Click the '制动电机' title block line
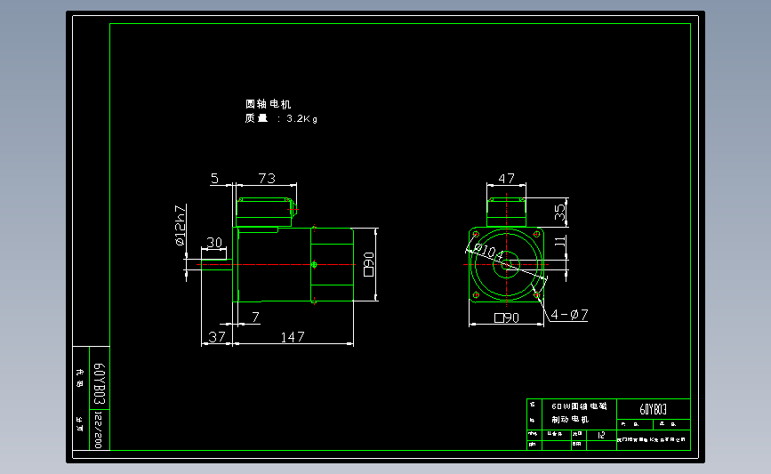 tap(570, 420)
